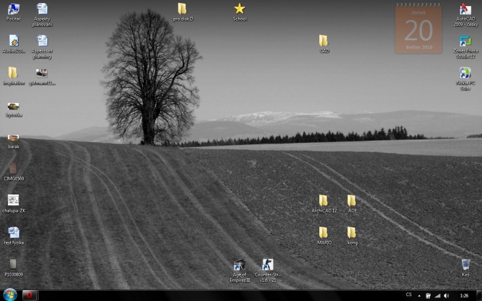Image resolution: width=482 pixels, height=301 pixels.
Task: Show hidden system tray icons
Action: point(420,296)
